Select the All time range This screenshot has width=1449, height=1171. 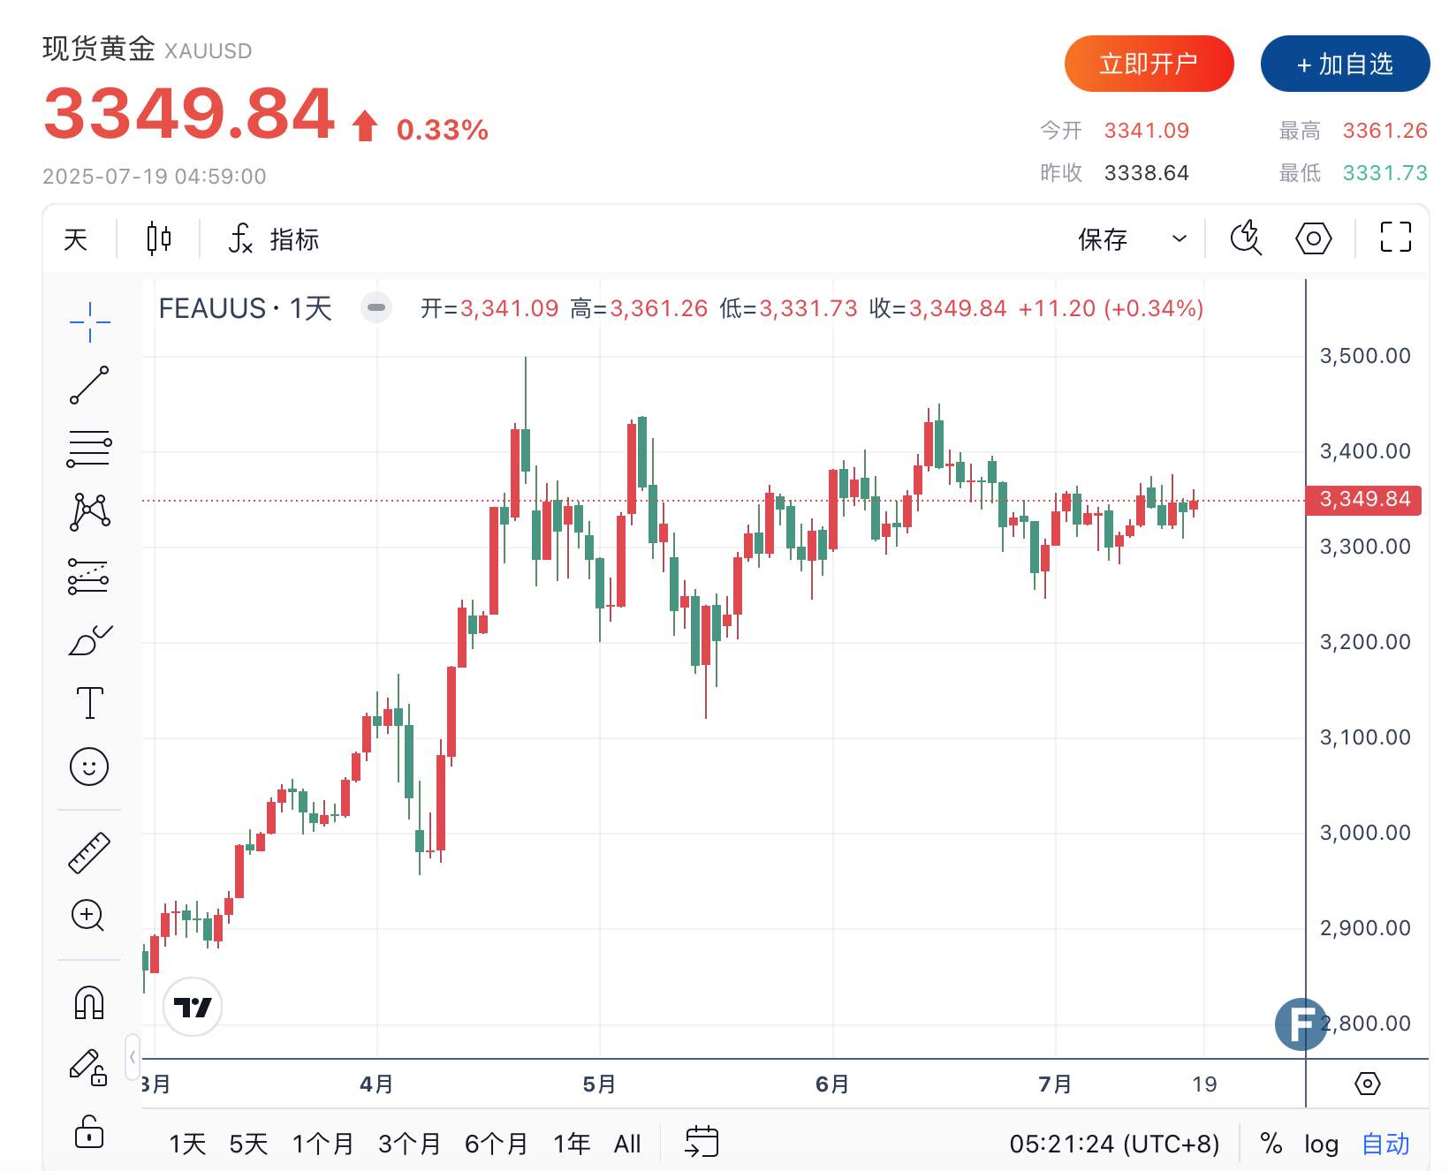[x=627, y=1143]
